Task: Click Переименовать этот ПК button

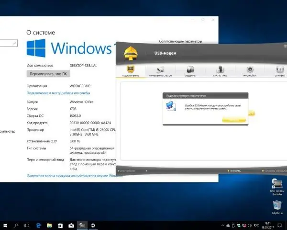Action: (x=48, y=74)
